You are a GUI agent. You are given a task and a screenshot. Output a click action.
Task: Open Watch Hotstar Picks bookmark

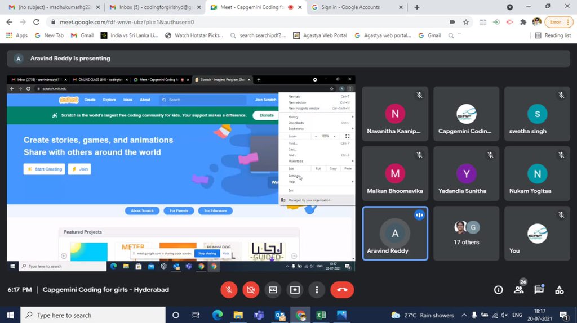point(194,35)
